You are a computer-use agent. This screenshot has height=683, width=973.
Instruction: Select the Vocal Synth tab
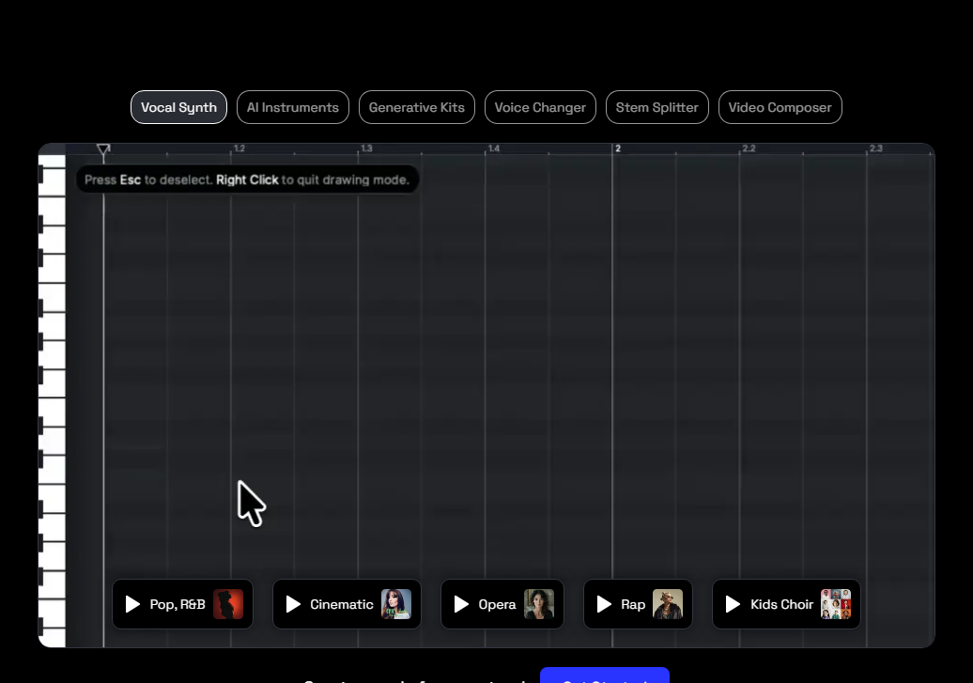click(x=178, y=107)
